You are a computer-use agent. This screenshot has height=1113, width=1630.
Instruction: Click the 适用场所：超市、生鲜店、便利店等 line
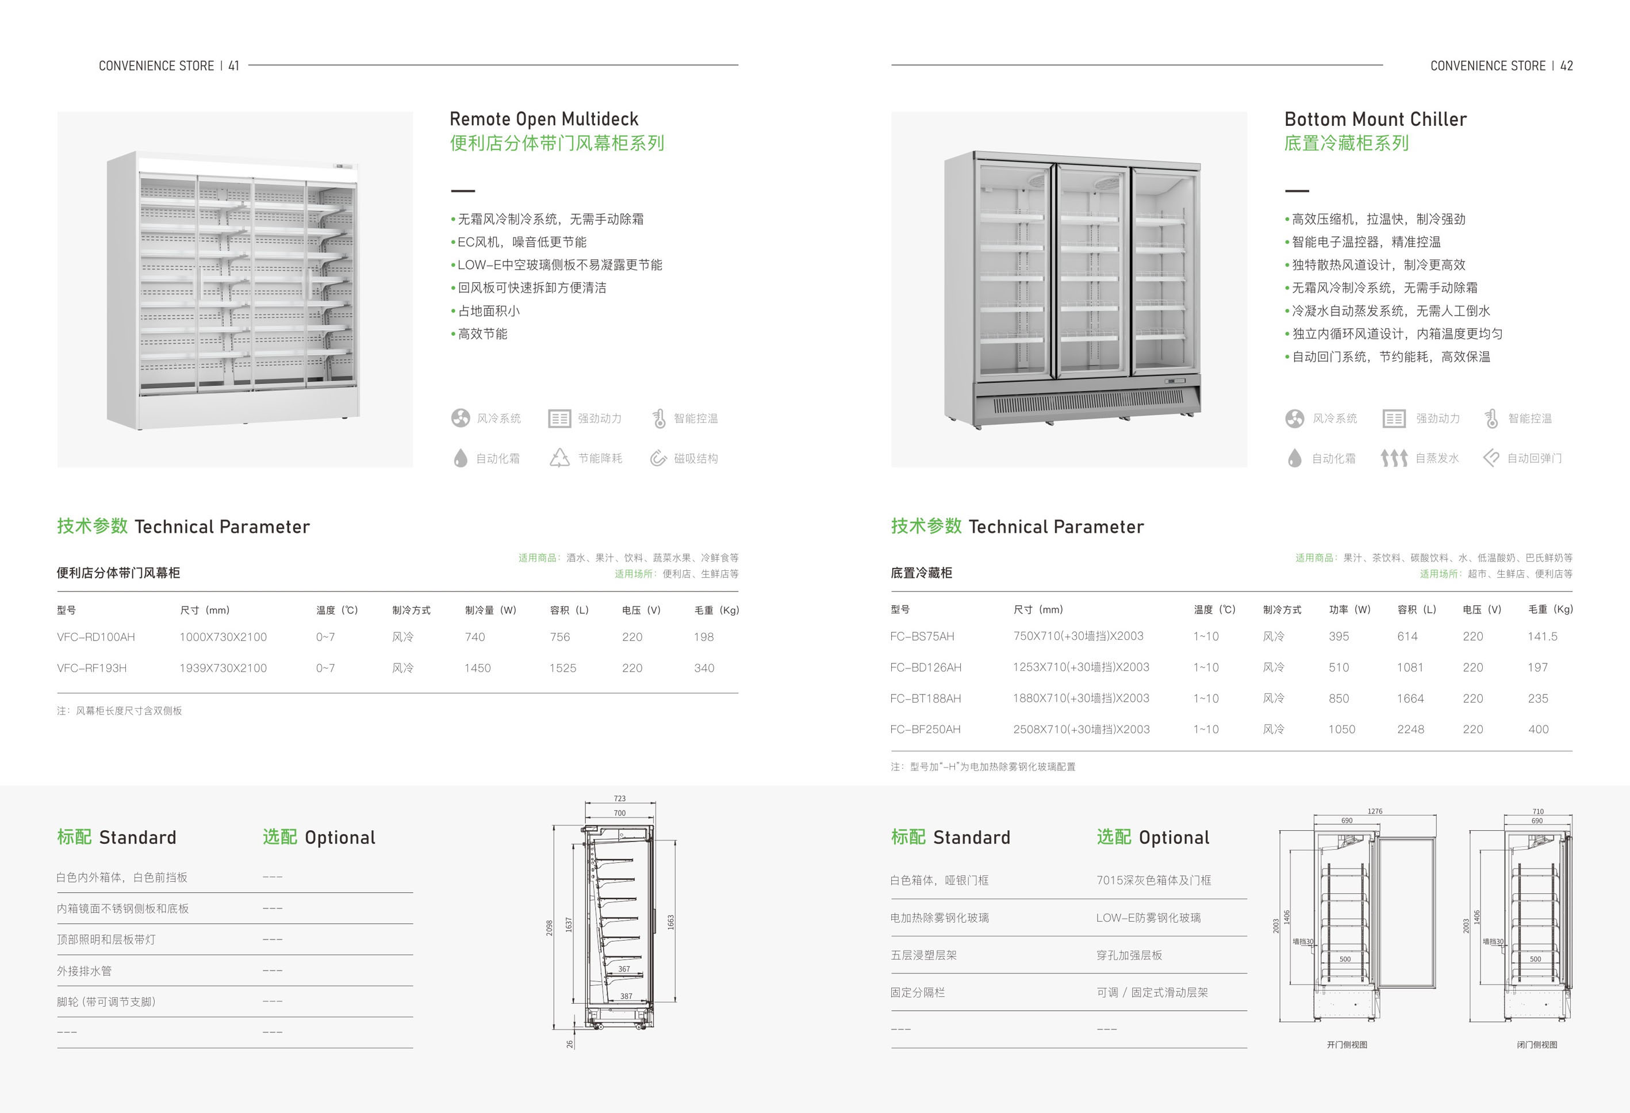pos(1496,574)
